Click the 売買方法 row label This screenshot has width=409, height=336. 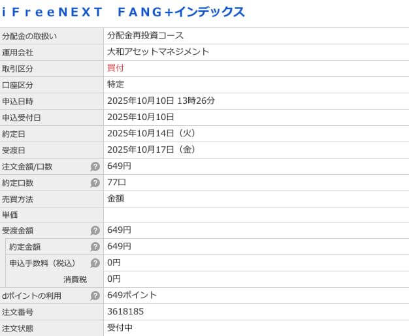pos(18,200)
